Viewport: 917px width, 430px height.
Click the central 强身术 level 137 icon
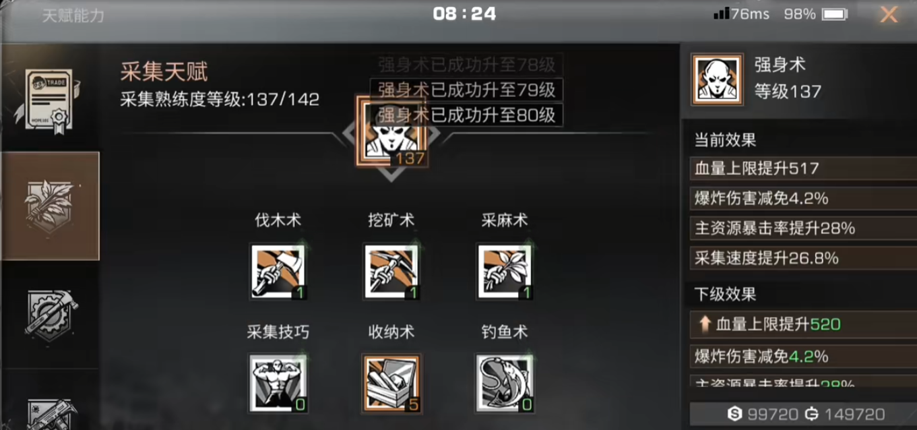390,132
